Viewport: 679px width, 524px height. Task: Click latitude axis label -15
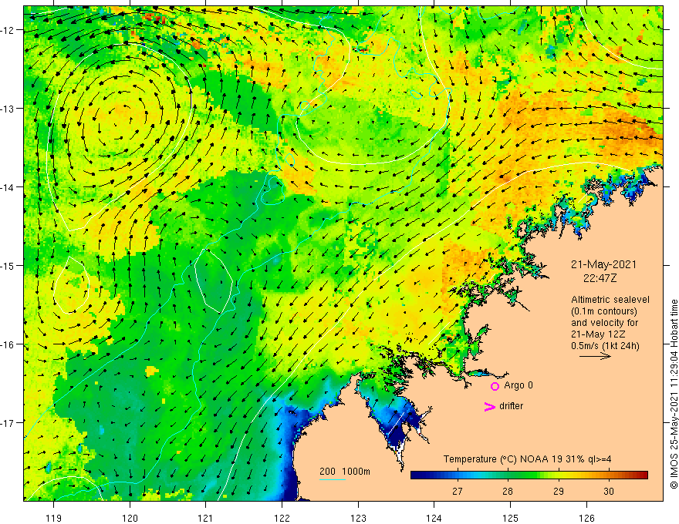tap(7, 265)
